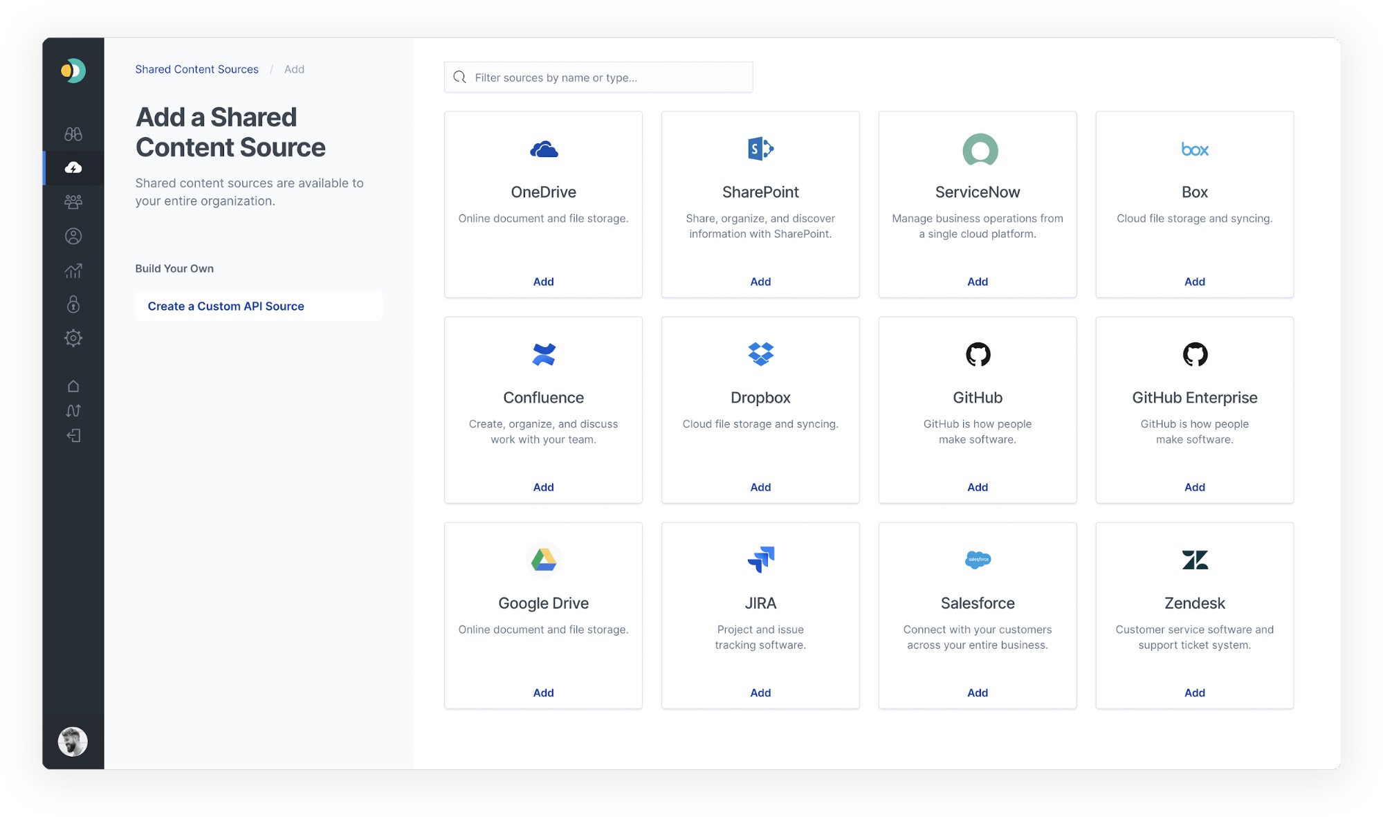
Task: Click the route/path icon in the sidebar
Action: 73,411
